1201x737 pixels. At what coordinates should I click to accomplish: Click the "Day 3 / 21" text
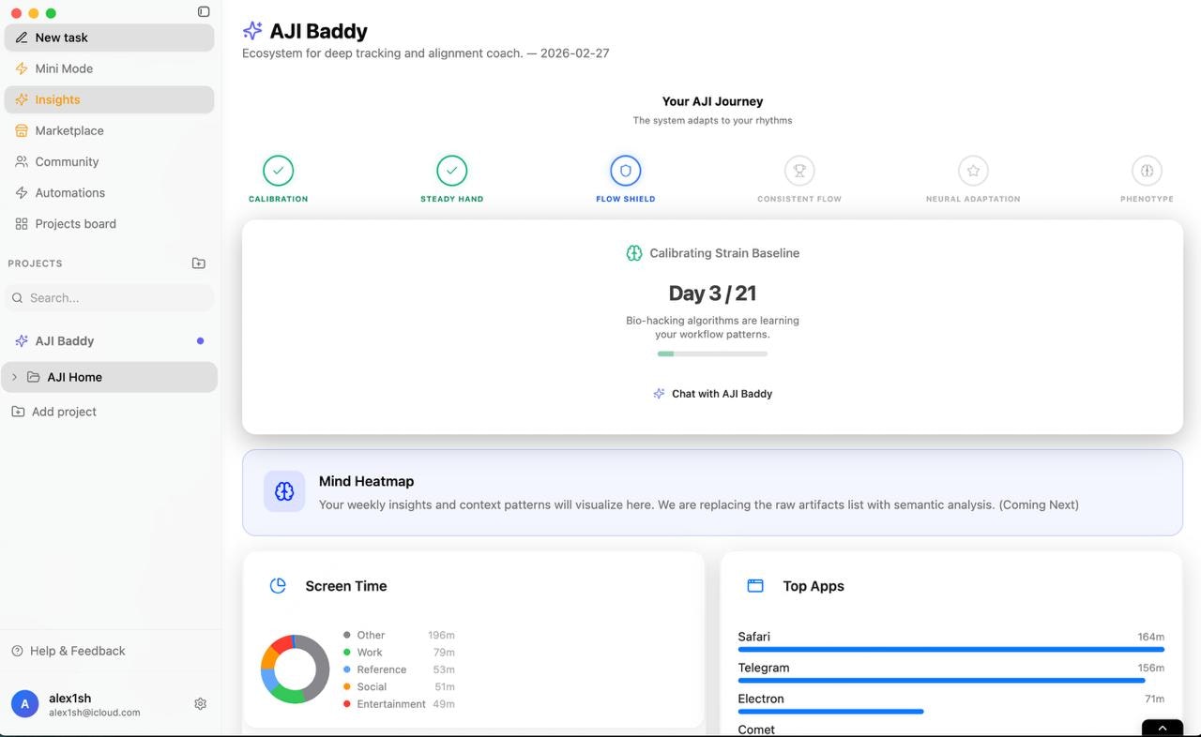pos(712,293)
